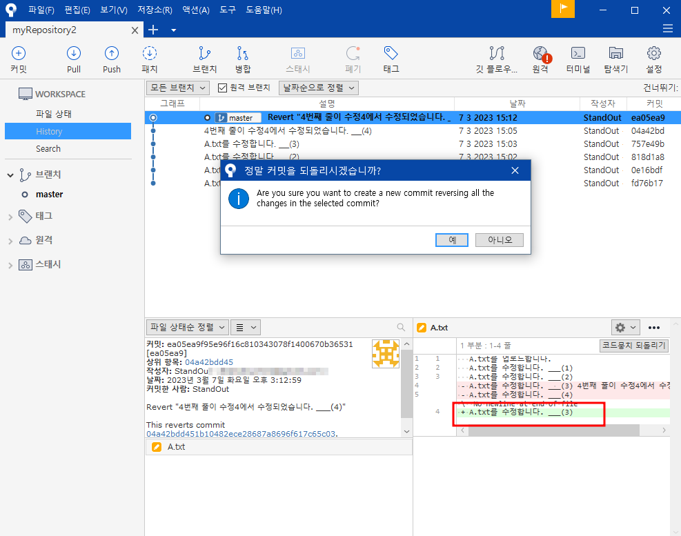Select the A.txt row in file list
The height and width of the screenshot is (536, 681).
[x=279, y=446]
